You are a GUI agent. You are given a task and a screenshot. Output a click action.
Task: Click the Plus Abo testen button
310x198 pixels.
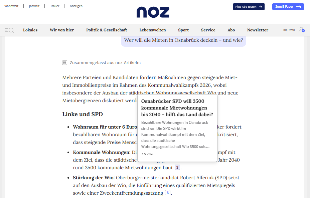click(x=249, y=7)
